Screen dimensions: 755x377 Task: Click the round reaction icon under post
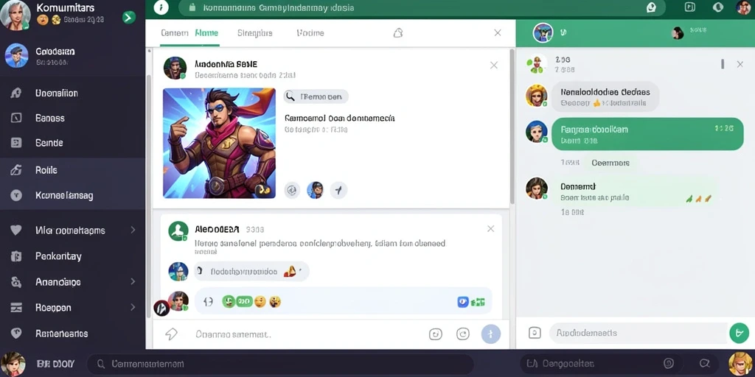coord(292,191)
